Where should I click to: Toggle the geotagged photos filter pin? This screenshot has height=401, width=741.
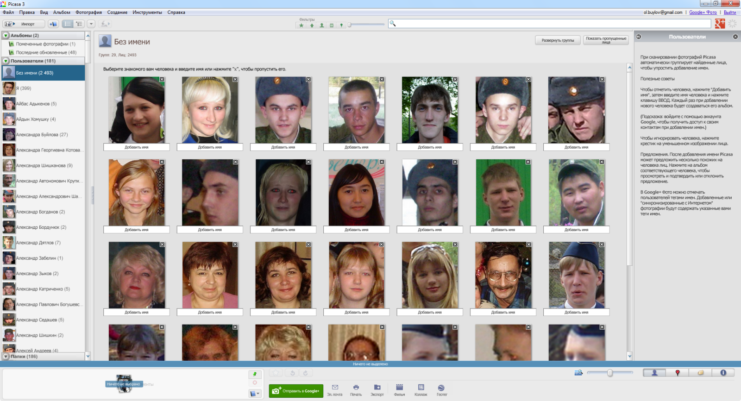(x=341, y=25)
